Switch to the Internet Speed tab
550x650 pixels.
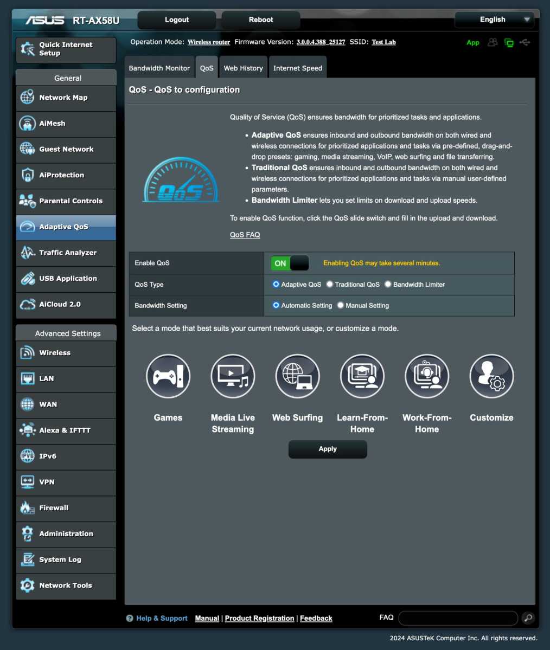click(298, 68)
